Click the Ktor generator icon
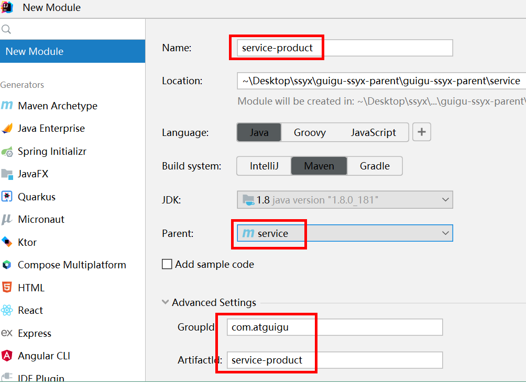 [7, 242]
